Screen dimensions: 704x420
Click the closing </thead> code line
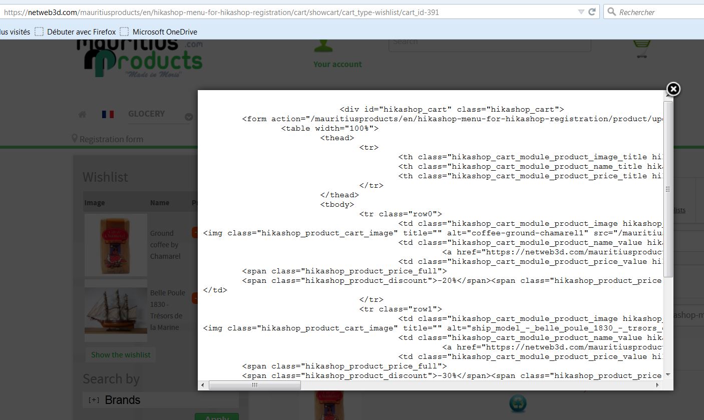coord(339,195)
